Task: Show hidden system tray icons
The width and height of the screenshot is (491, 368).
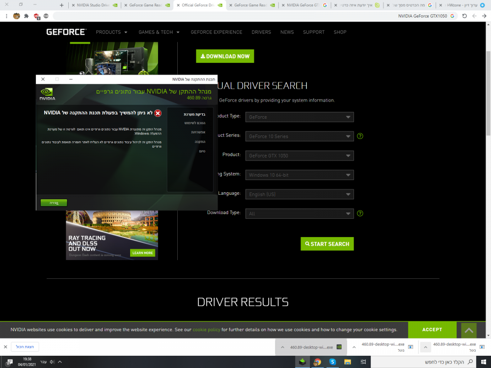Action: coord(60,362)
